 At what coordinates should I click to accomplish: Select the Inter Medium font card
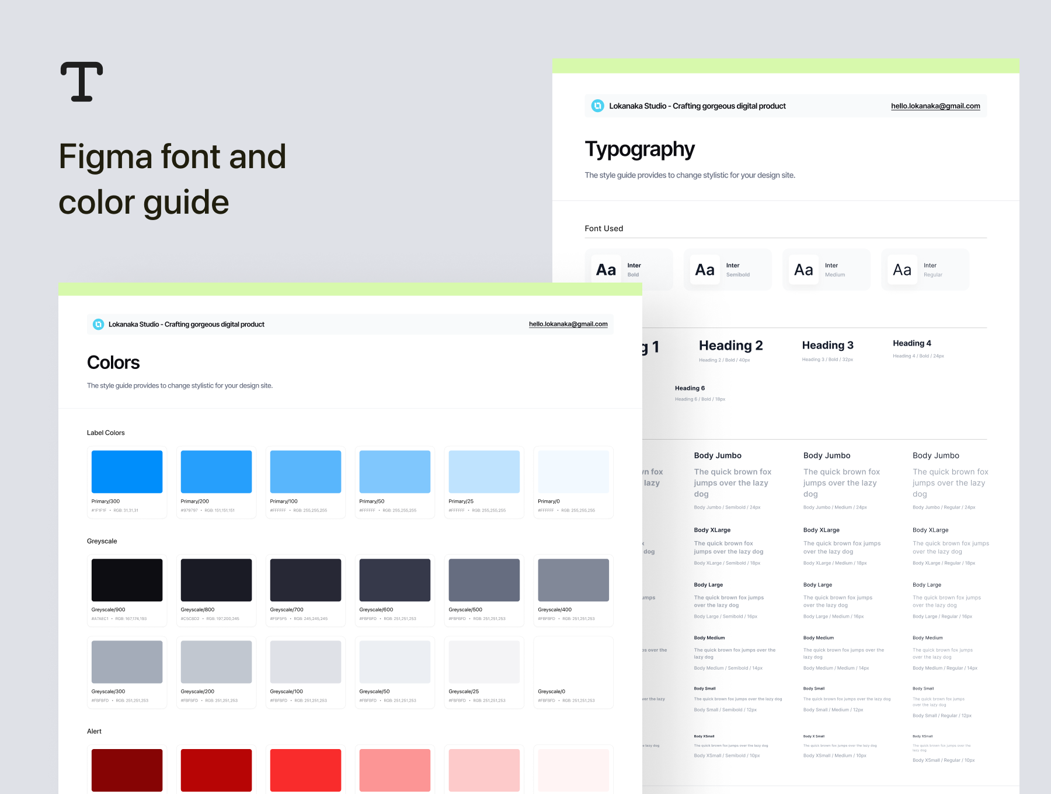tap(826, 269)
